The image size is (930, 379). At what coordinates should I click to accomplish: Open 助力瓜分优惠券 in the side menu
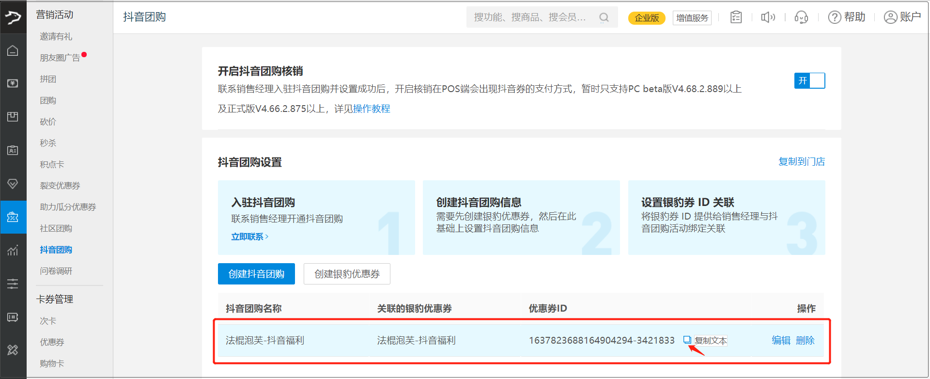point(68,207)
